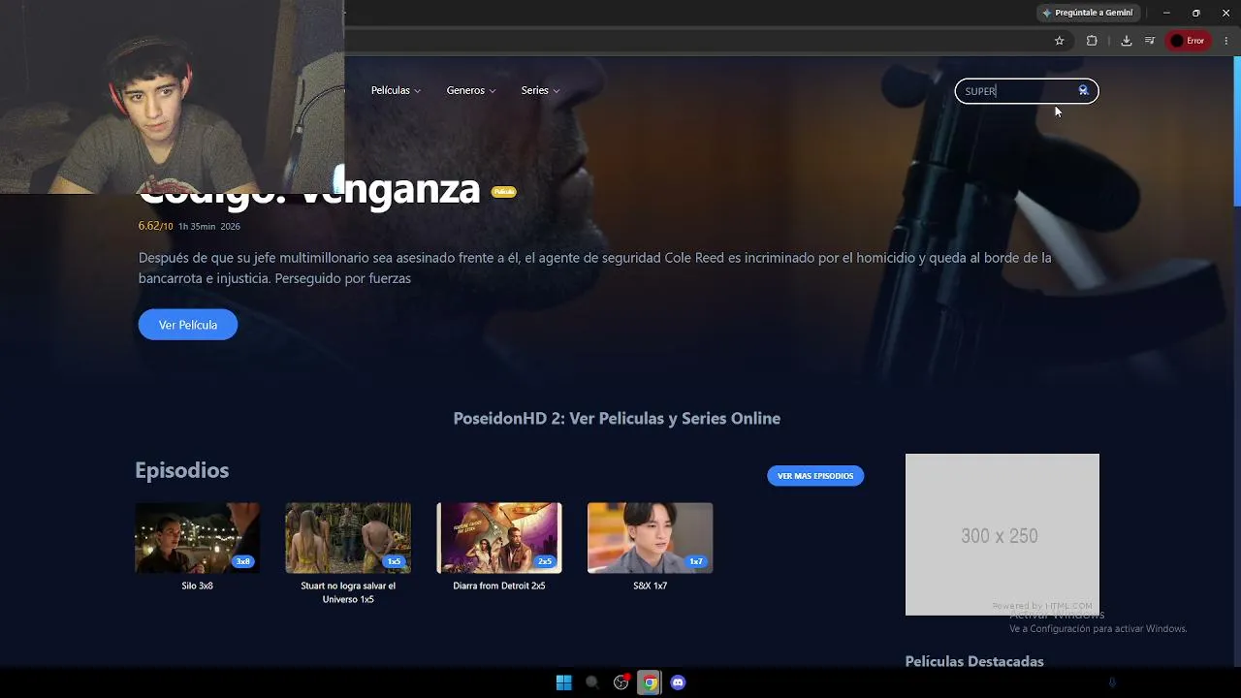
Task: Click the 6.62/10 rating text
Action: [x=155, y=226]
